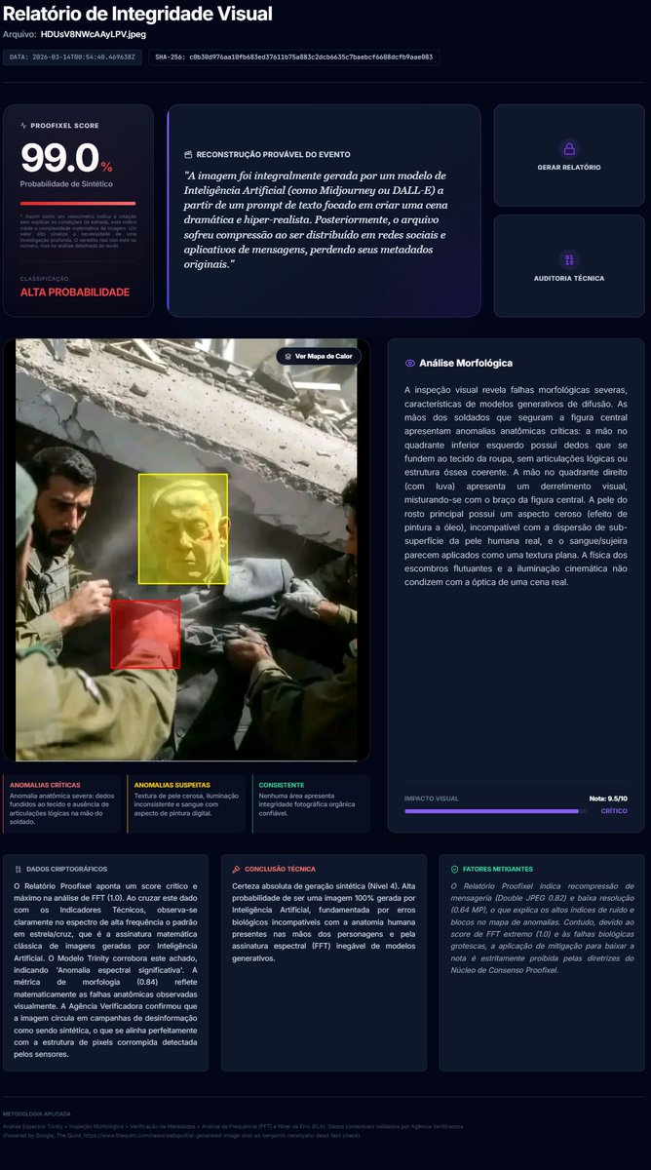The width and height of the screenshot is (651, 1170).
Task: Click the pulse icon beside Proofixel Score
Action: pos(23,126)
